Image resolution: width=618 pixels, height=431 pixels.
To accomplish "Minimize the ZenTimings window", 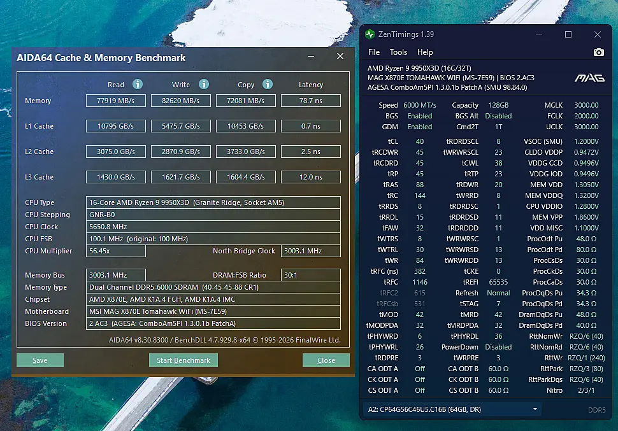I will (x=539, y=34).
